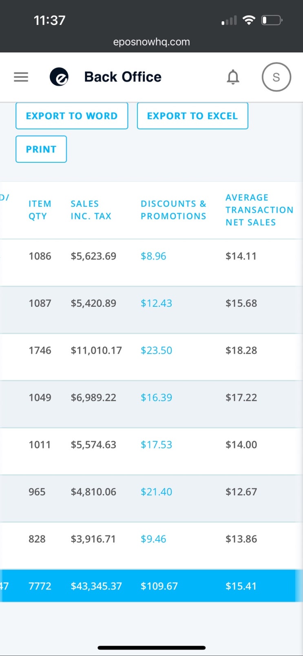Tap the eposnowhq.com address bar

coord(151,42)
